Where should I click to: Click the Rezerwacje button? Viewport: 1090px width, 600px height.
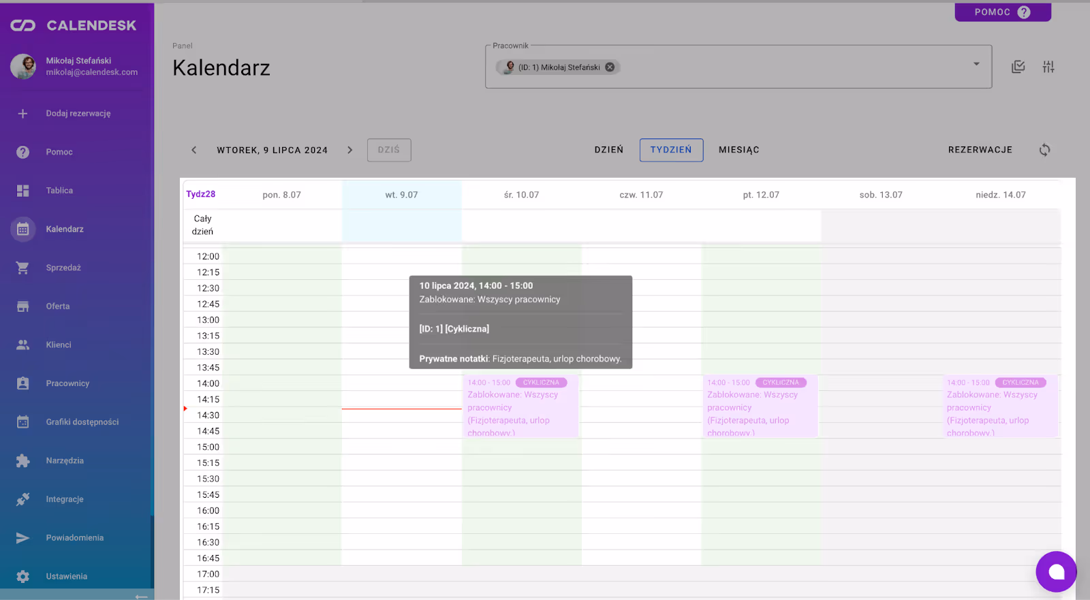(x=980, y=150)
